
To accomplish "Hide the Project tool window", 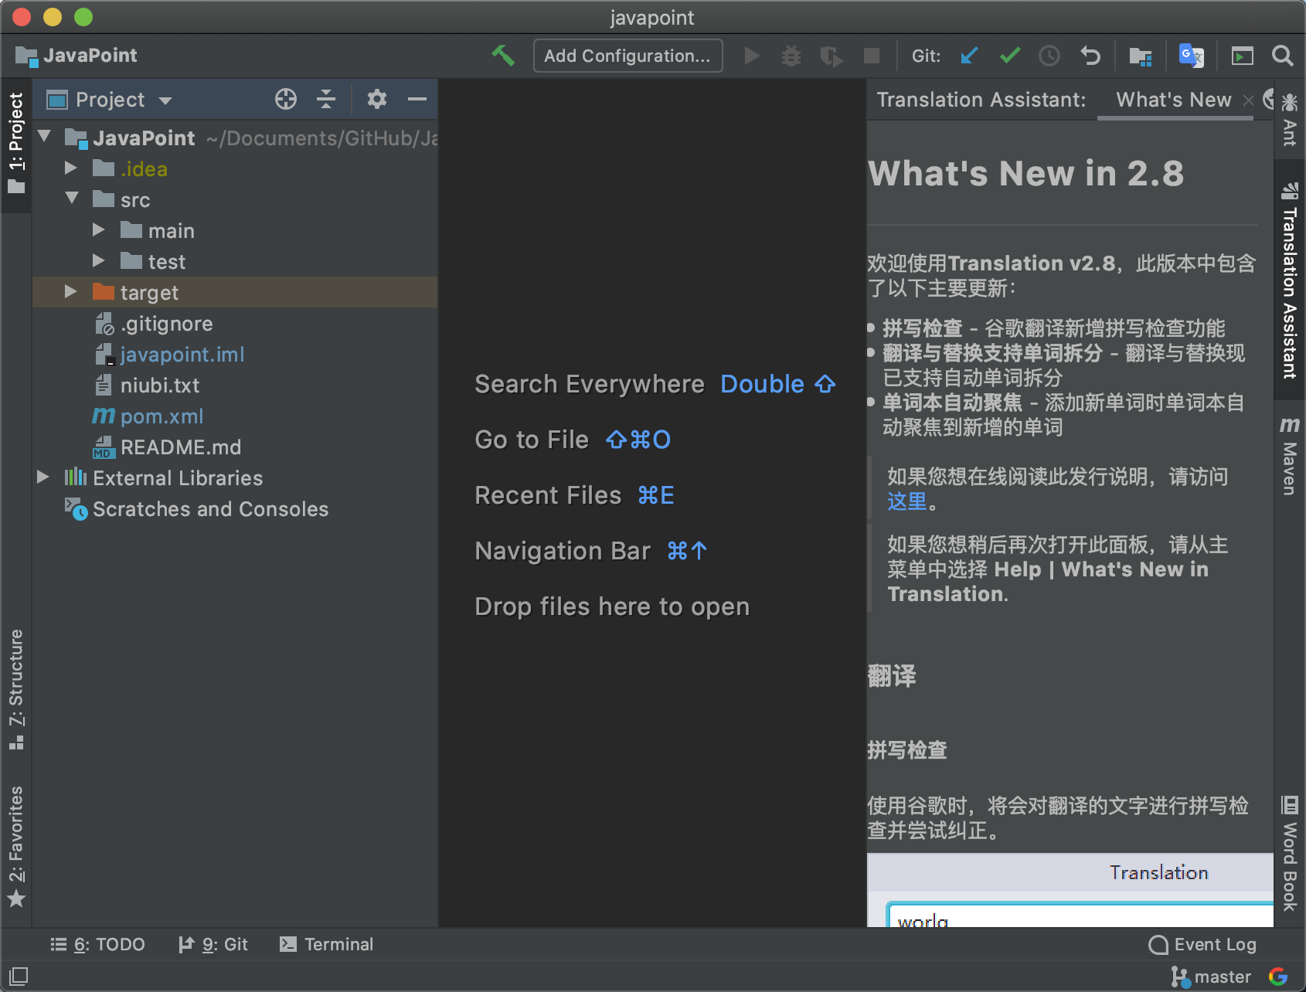I will pos(417,99).
